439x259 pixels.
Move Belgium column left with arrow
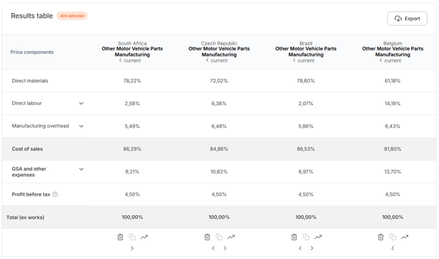(392, 248)
